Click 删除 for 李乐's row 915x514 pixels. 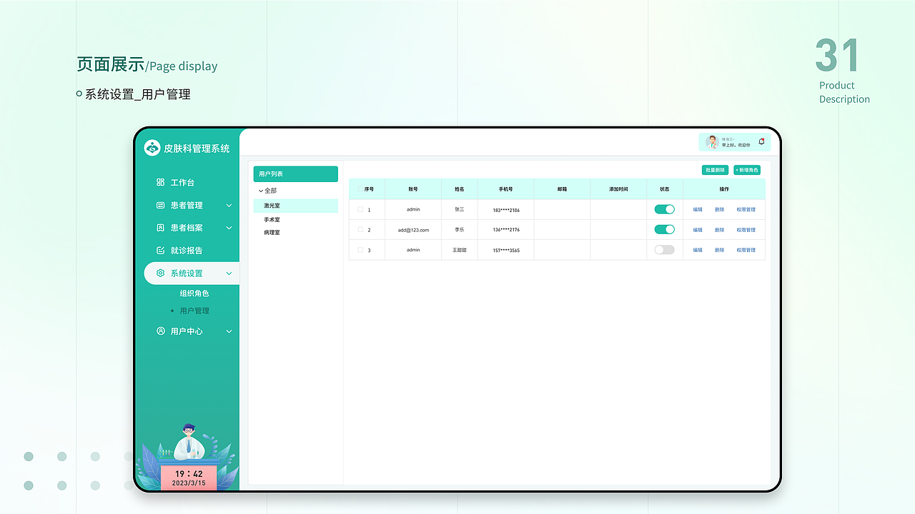pos(719,230)
